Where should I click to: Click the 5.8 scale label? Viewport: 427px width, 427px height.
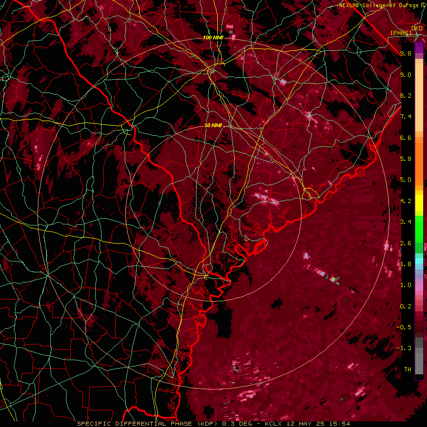tap(406, 159)
